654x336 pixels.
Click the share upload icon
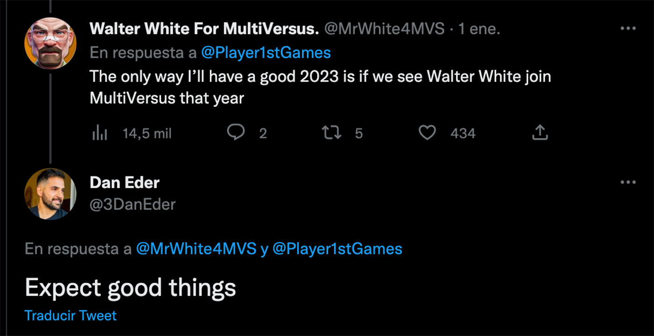(540, 133)
